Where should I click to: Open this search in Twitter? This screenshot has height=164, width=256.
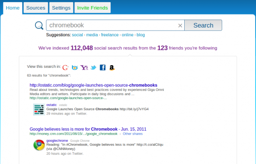[93, 67]
